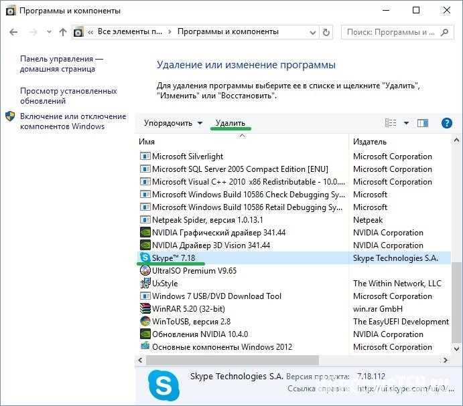Image resolution: width=463 pixels, height=406 pixels.
Task: Select Microsoft Silverlight program name
Action: (x=188, y=157)
